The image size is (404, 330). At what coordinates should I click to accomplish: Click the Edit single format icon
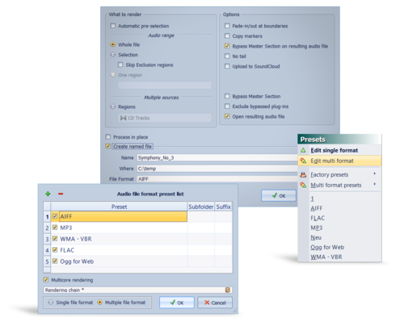click(303, 150)
